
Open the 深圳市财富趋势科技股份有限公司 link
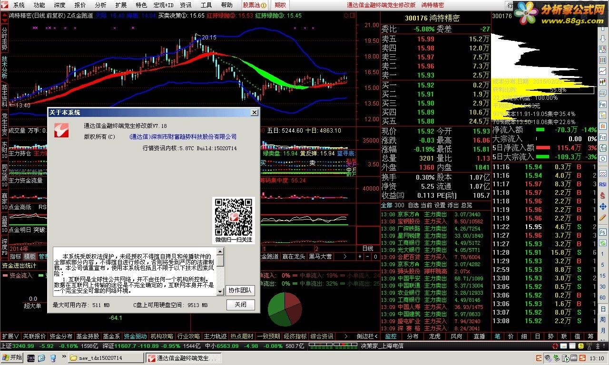[183, 137]
